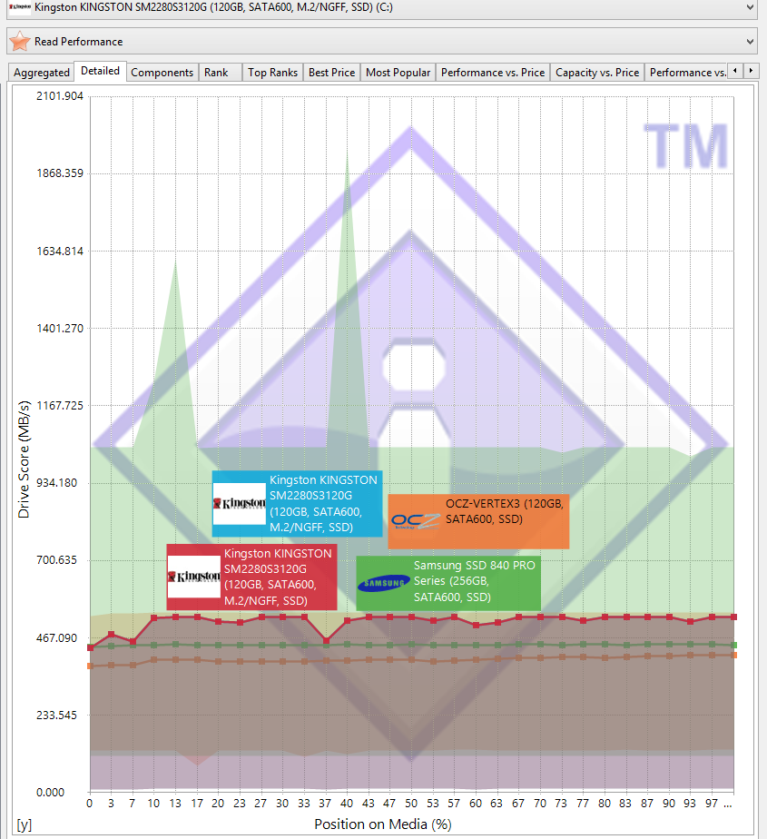The height and width of the screenshot is (839, 767).
Task: Click the orange OCZ series end marker
Action: coord(733,655)
